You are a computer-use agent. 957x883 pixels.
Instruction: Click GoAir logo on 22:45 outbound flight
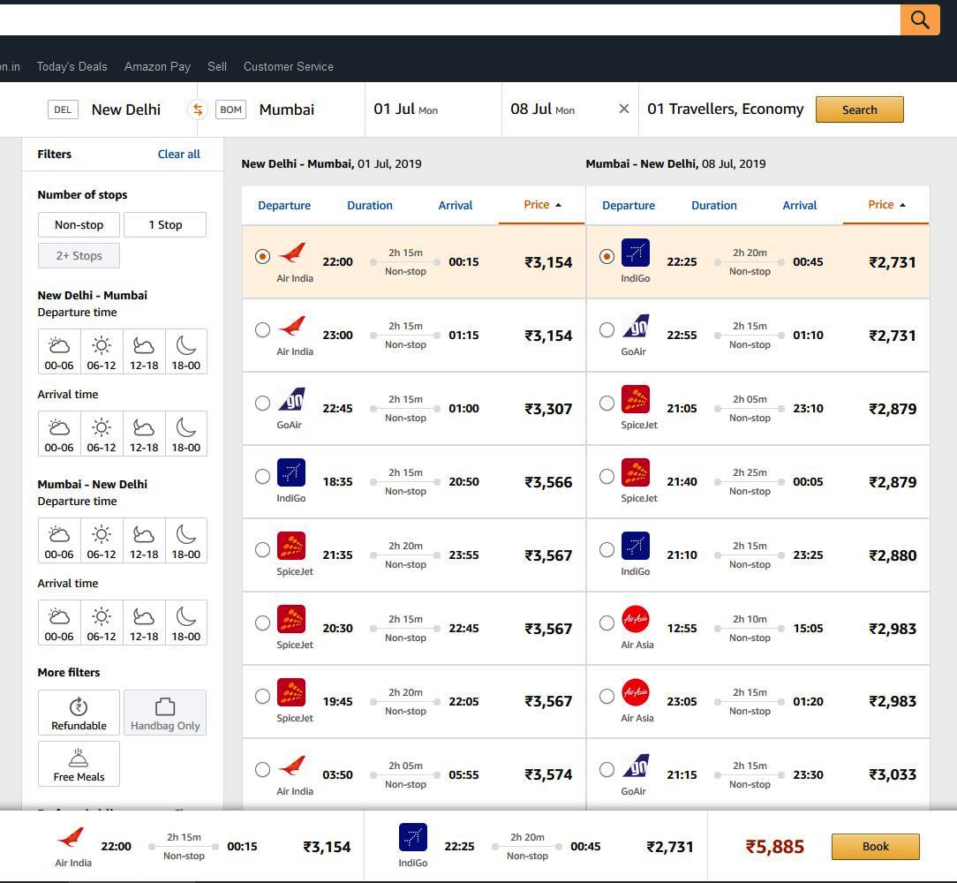[291, 399]
